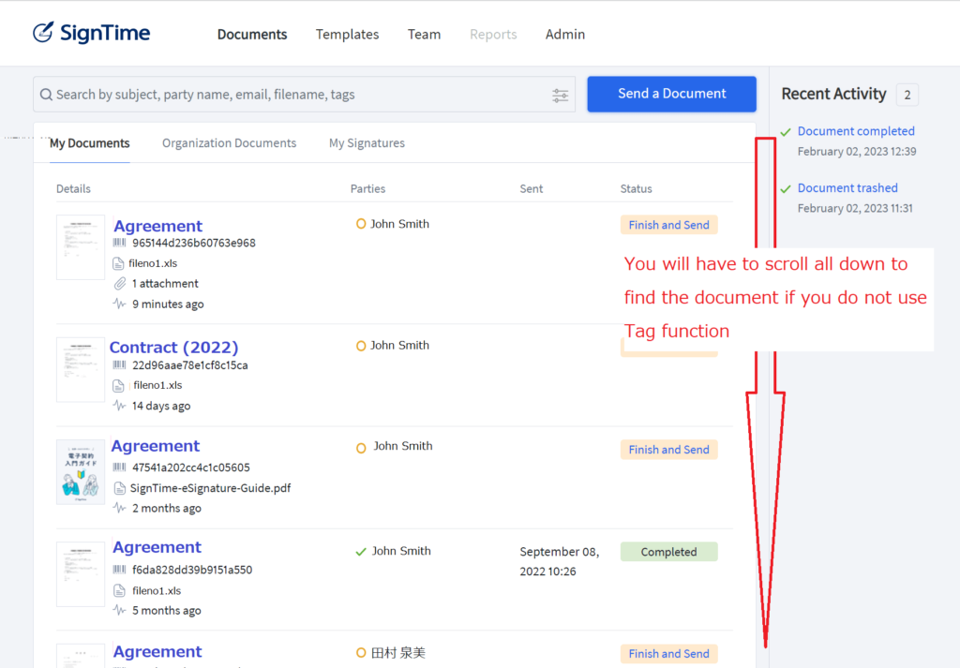Click fileno1.xls under Contract (2022)
The width and height of the screenshot is (960, 668).
point(157,385)
